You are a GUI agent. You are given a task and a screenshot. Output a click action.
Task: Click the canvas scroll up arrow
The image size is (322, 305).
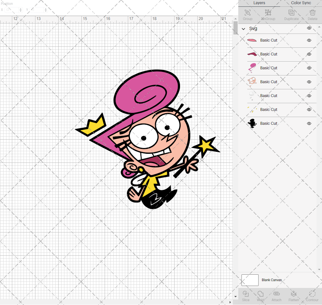coord(235,19)
